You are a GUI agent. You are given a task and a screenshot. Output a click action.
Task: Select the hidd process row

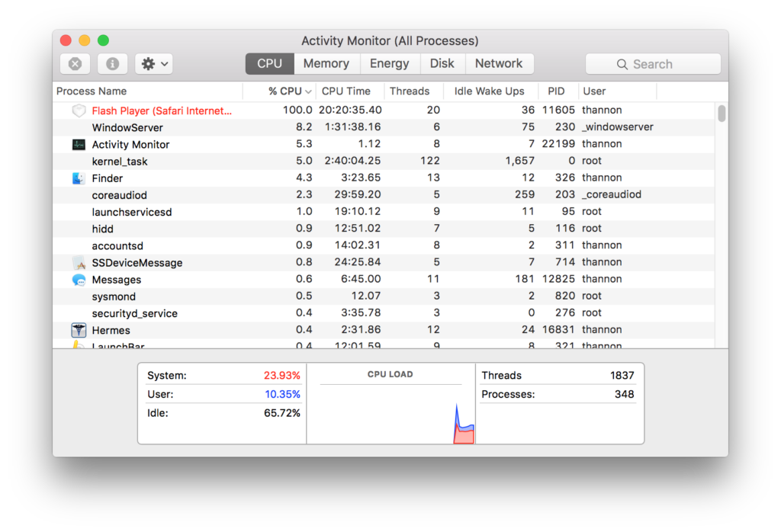point(384,229)
